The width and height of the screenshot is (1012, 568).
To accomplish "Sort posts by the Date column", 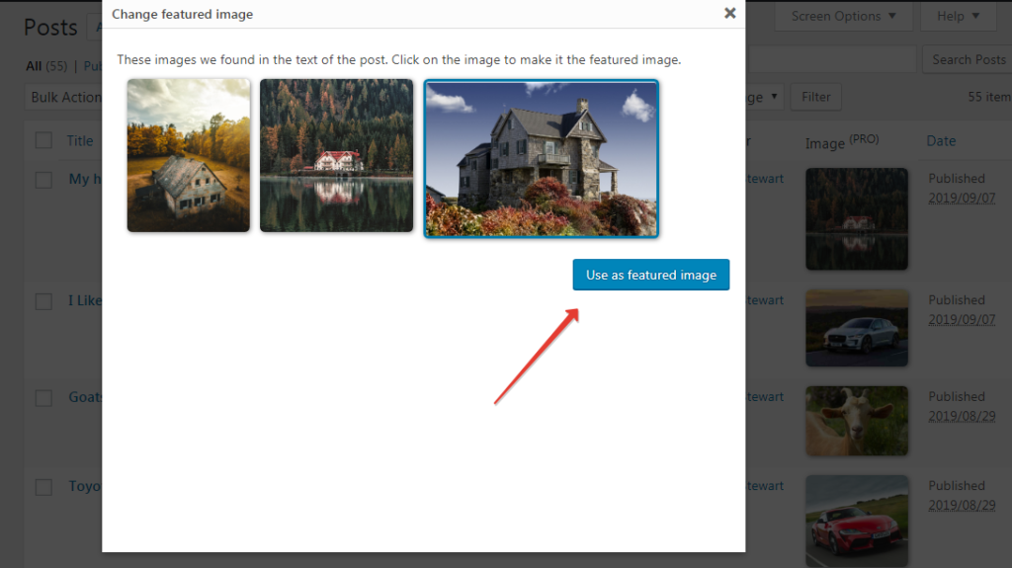I will point(941,140).
